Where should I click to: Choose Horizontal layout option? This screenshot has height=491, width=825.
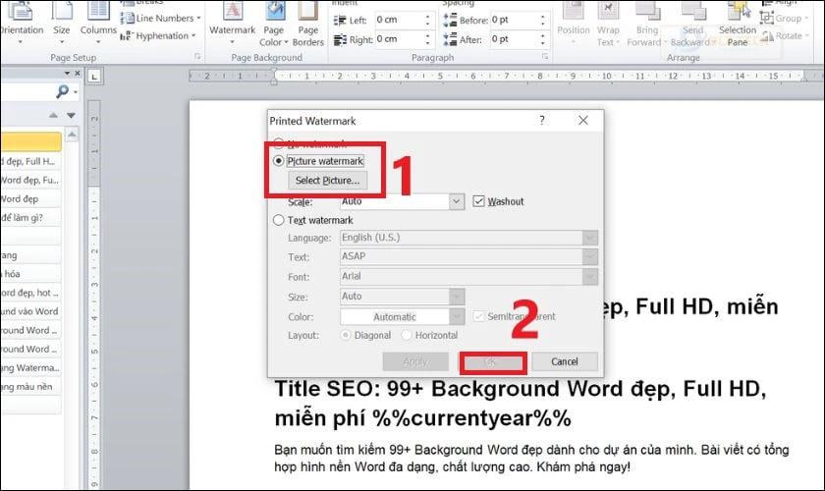(x=407, y=335)
